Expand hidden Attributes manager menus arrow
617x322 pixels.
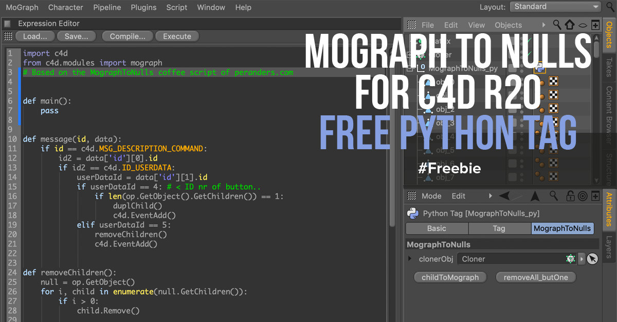pos(490,196)
